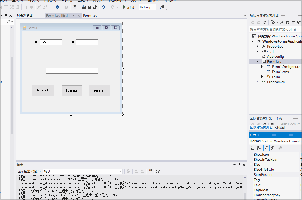
Task: Click the Home icon in Solution Explorer
Action: click(x=265, y=23)
